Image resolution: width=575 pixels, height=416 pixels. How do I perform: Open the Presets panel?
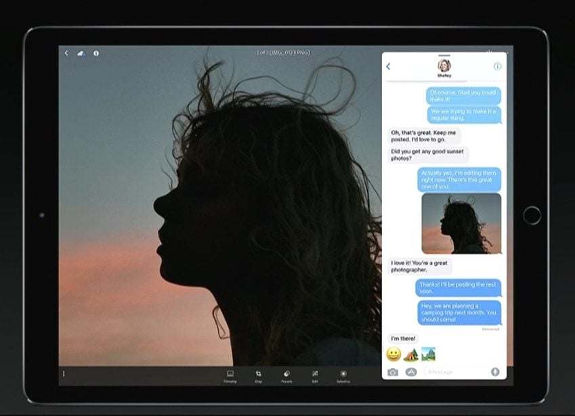(286, 375)
